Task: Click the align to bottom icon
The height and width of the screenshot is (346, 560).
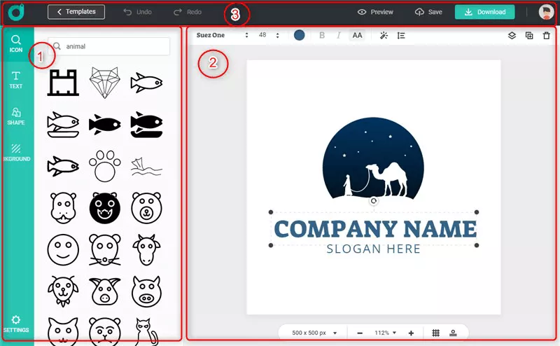Action: (x=454, y=333)
